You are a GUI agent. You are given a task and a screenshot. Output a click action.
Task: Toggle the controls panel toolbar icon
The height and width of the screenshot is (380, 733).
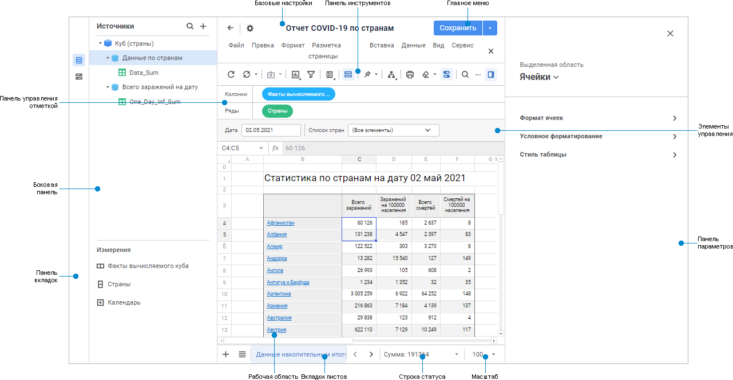click(447, 74)
